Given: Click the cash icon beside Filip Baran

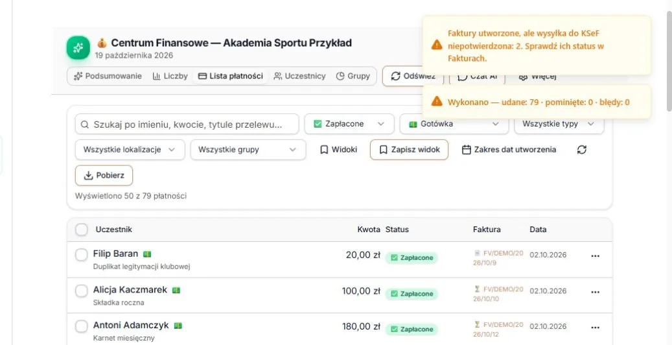Looking at the screenshot, I should pos(147,254).
